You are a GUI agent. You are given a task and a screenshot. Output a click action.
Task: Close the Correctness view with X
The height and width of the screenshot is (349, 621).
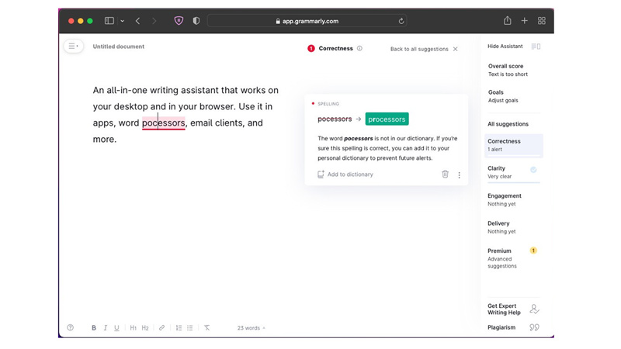456,49
